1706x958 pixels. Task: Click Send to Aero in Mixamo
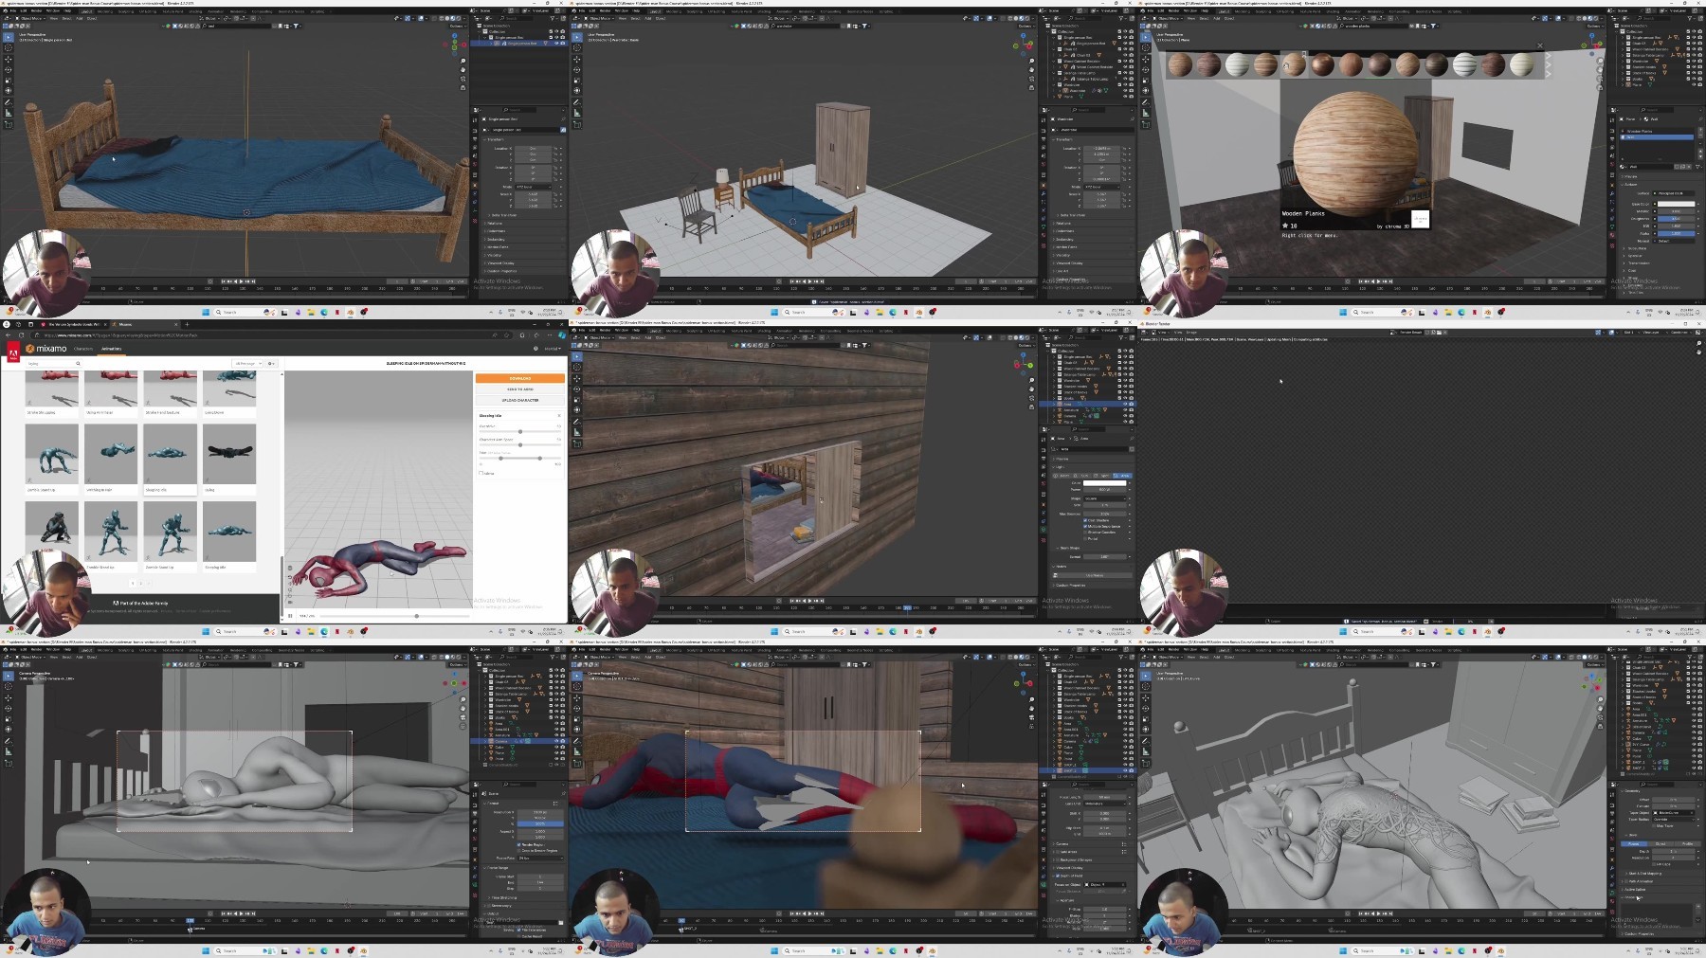tap(520, 389)
